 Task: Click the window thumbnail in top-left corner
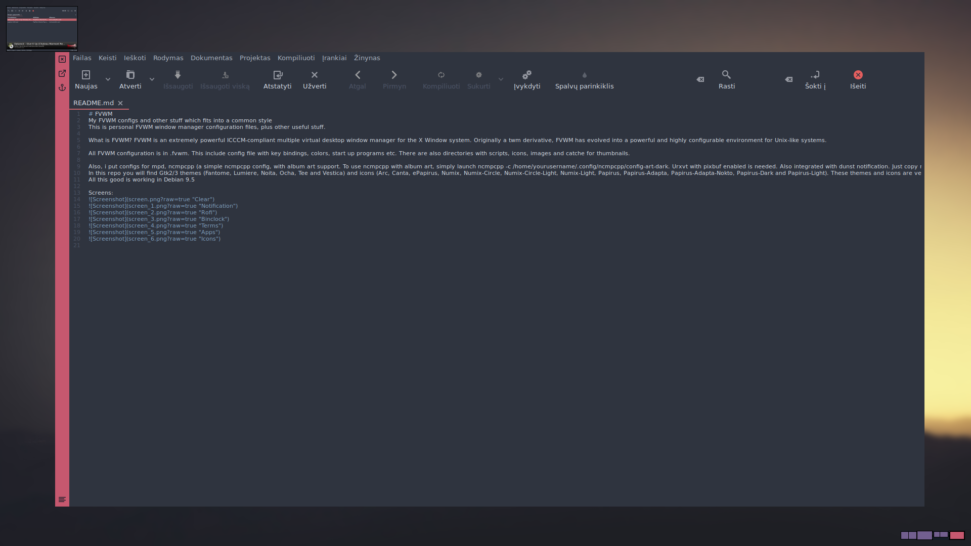42,29
